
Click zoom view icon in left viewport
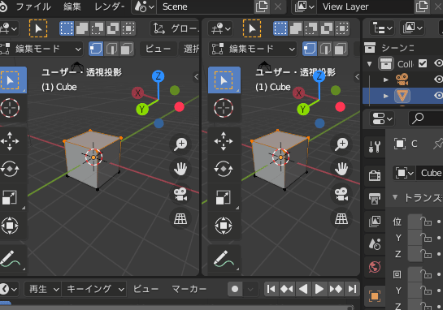point(180,144)
